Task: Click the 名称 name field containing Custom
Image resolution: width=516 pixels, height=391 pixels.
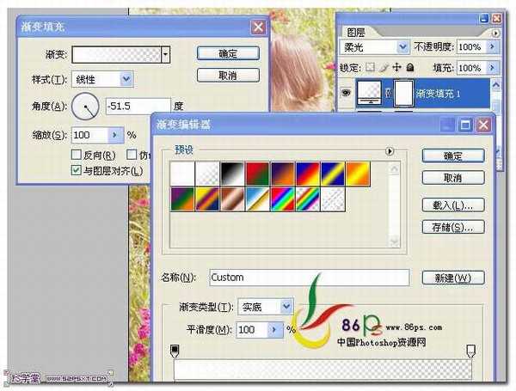Action: [307, 278]
